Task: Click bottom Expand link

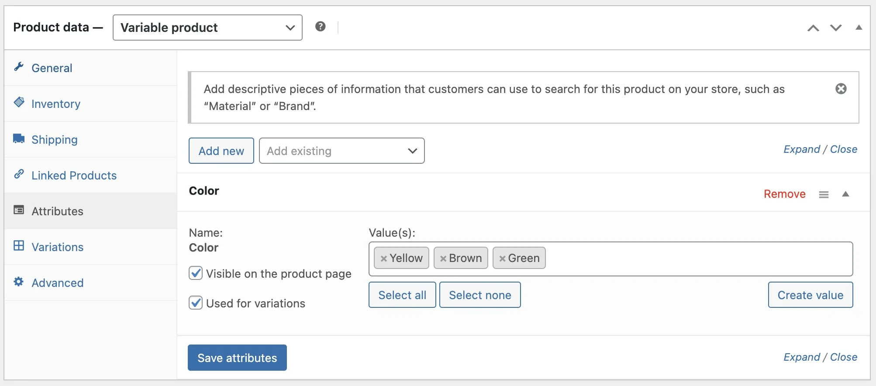Action: coord(802,357)
